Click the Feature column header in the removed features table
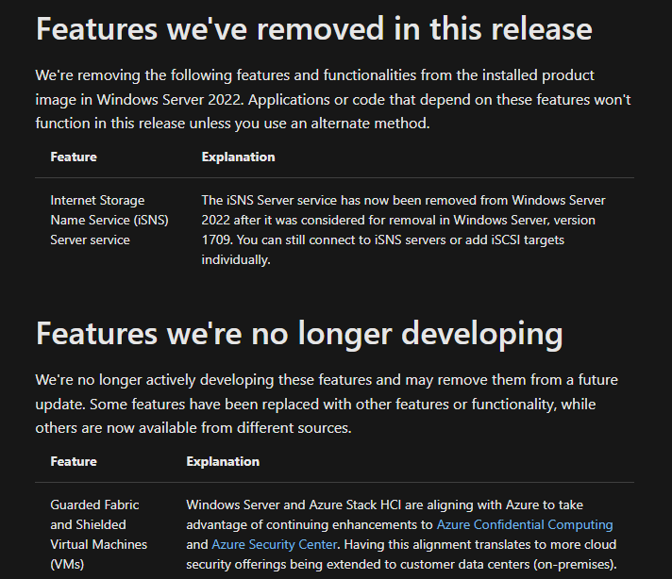 point(74,157)
